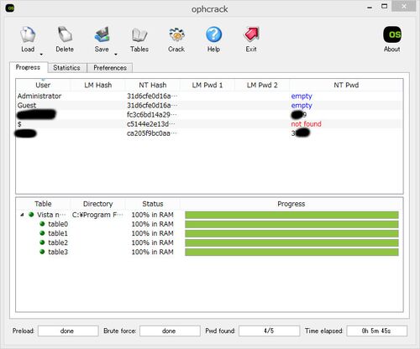The width and height of the screenshot is (420, 349).
Task: Switch to the Statistics tab
Action: pos(66,68)
